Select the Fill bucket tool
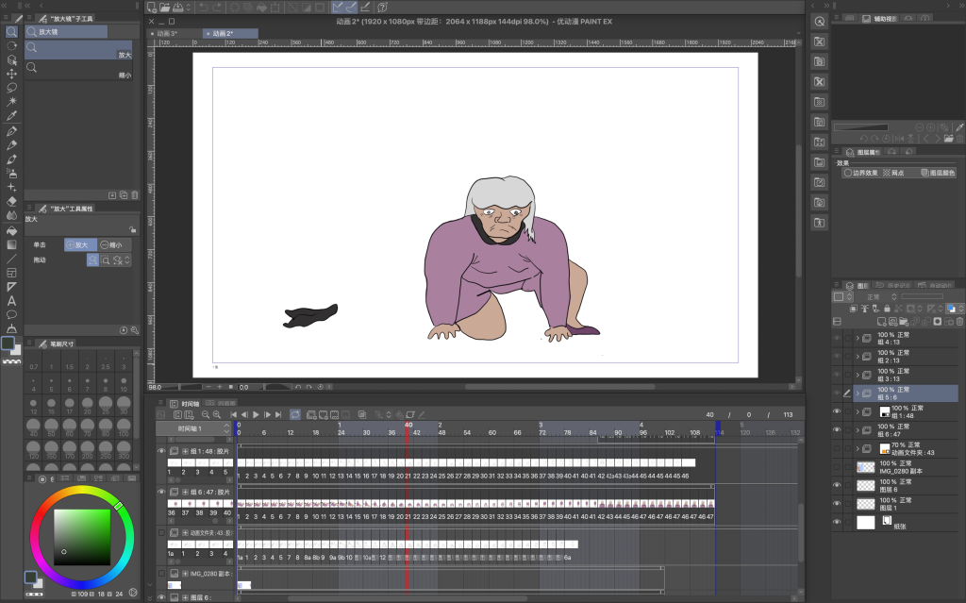This screenshot has height=603, width=966. point(11,230)
